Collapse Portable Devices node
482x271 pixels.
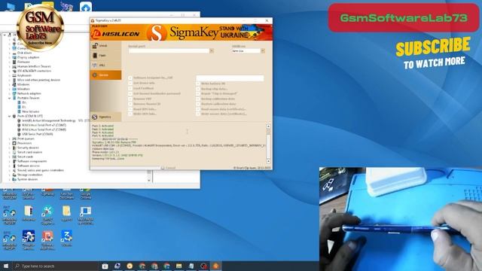tap(10, 98)
